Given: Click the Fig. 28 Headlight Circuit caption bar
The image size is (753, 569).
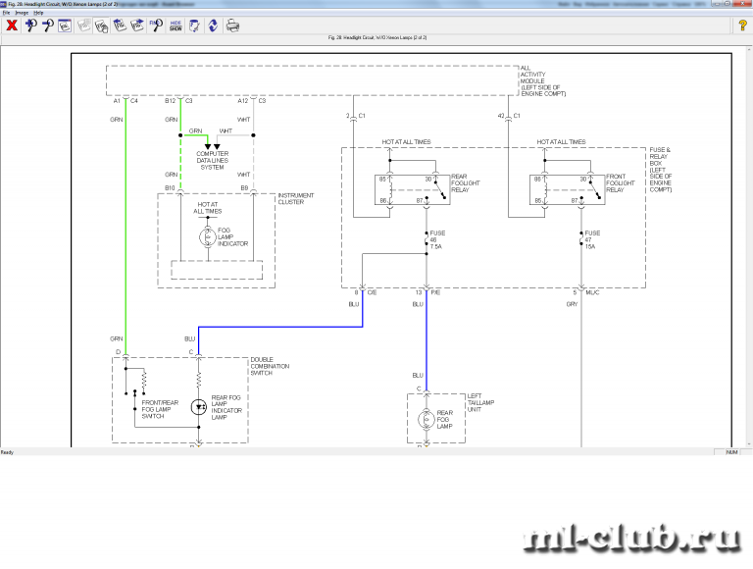Looking at the screenshot, I should pos(376,37).
